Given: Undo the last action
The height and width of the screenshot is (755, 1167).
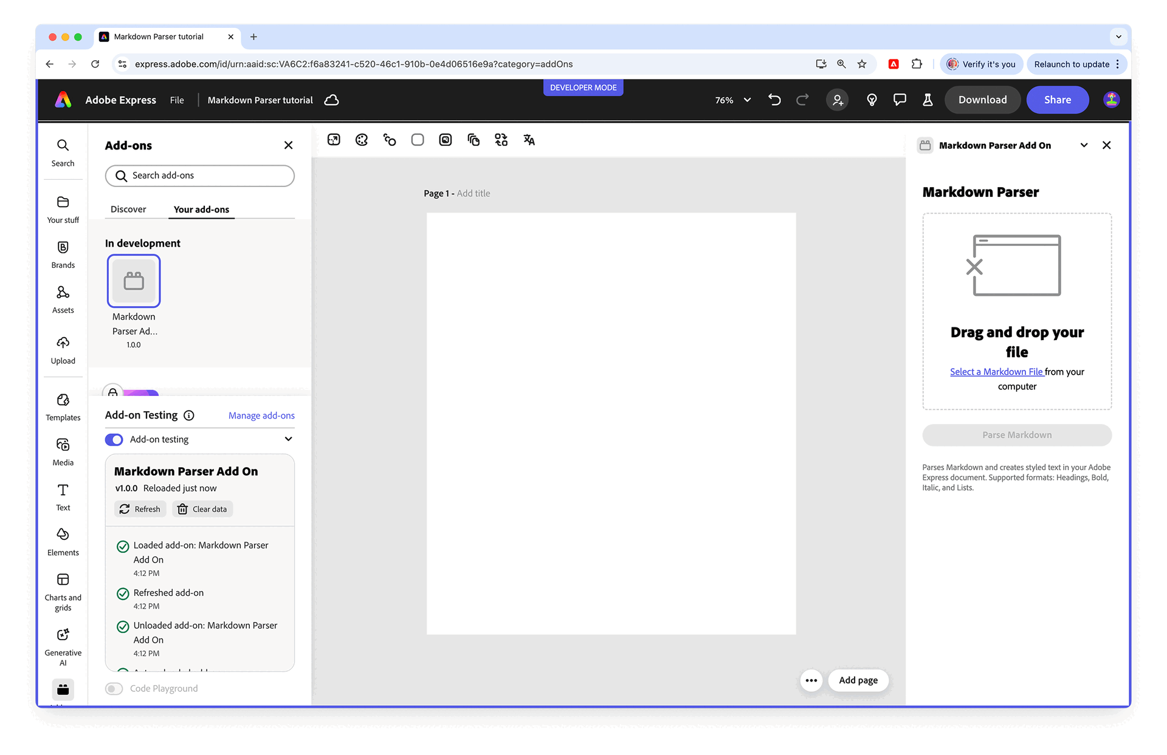Looking at the screenshot, I should [x=774, y=100].
